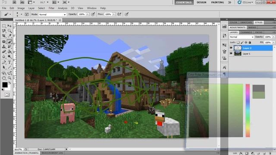Select the Dodge tool

[9, 56]
